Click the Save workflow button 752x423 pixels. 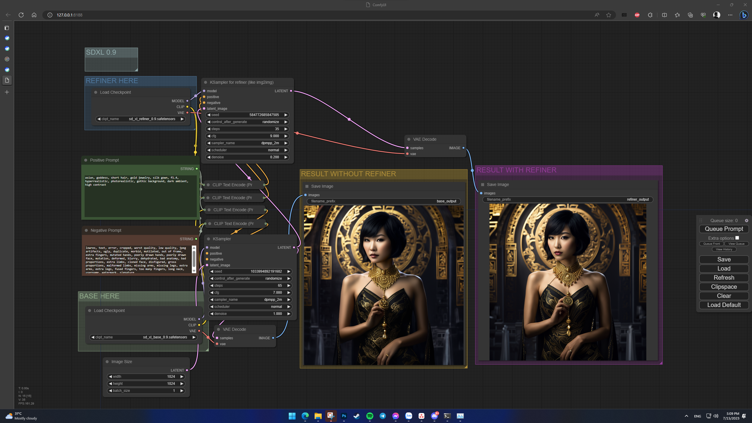[724, 259]
